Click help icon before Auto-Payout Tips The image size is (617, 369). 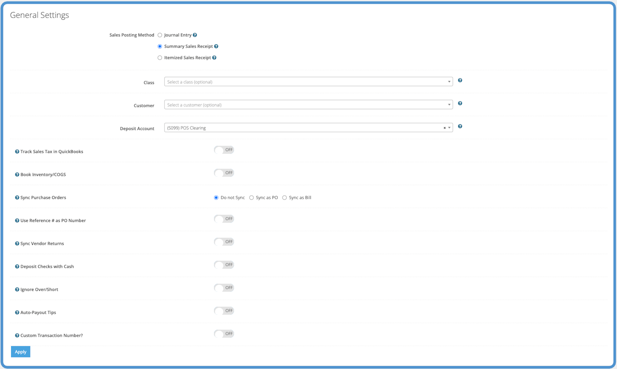pyautogui.click(x=17, y=313)
